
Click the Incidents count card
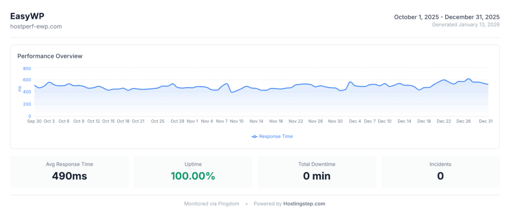[x=440, y=172]
